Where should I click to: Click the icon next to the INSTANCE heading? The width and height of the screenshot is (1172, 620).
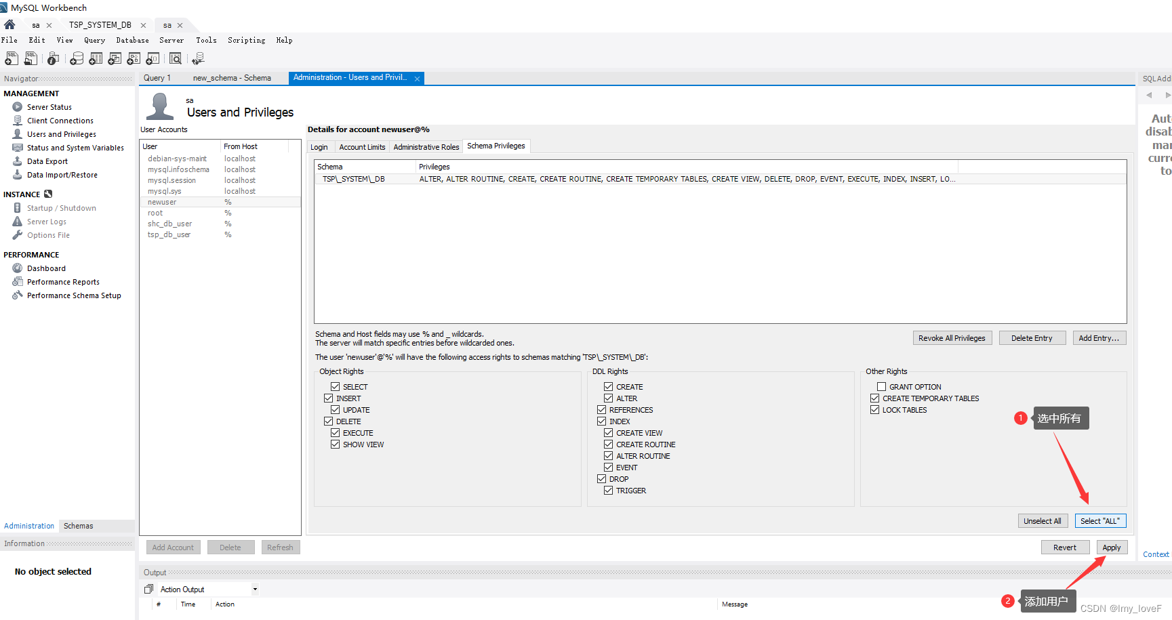pos(48,194)
